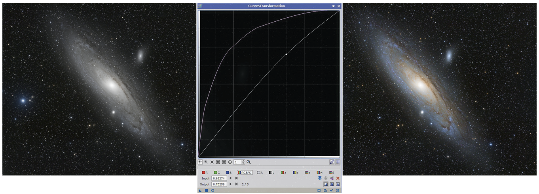Click the zoom factor spinner arrows
539x194 pixels.
[243, 162]
